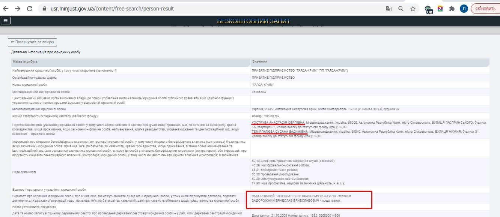Viewport: 500px width, 217px height.
Task: Click the Повернутися до пошуку button
Action: tap(33, 42)
